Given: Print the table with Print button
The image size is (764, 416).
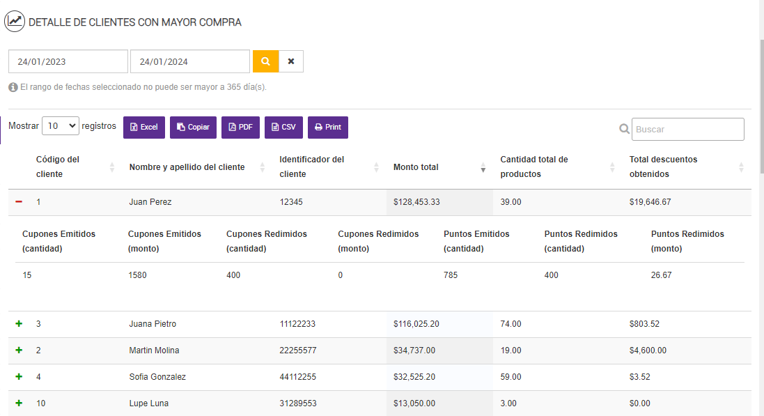Looking at the screenshot, I should [x=328, y=128].
